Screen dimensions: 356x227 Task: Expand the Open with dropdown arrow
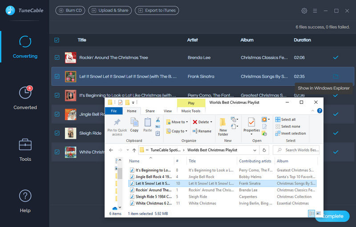(269, 119)
